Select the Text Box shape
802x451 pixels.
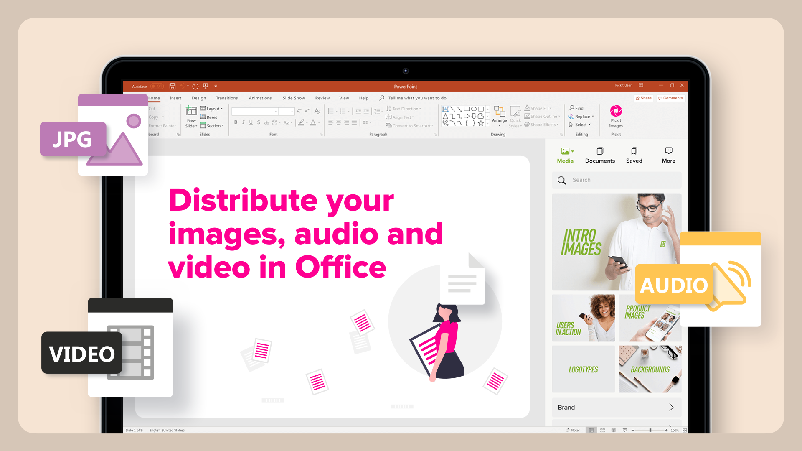[445, 109]
